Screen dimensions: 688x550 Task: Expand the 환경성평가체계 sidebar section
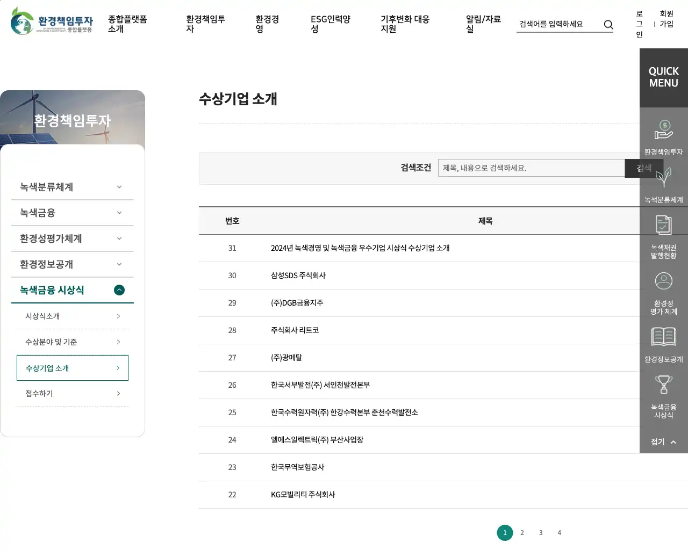click(72, 238)
